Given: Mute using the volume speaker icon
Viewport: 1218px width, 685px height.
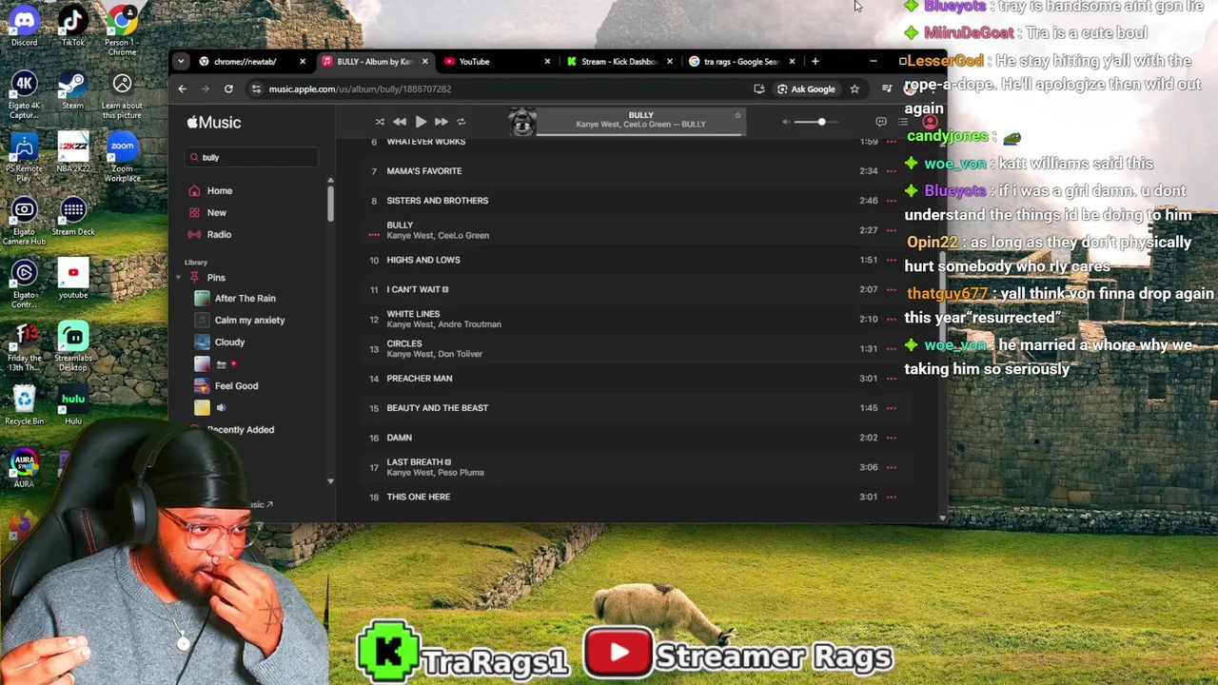Looking at the screenshot, I should (x=786, y=122).
